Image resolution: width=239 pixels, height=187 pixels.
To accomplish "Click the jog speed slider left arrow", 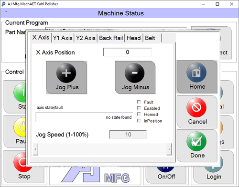I will [x=35, y=149].
